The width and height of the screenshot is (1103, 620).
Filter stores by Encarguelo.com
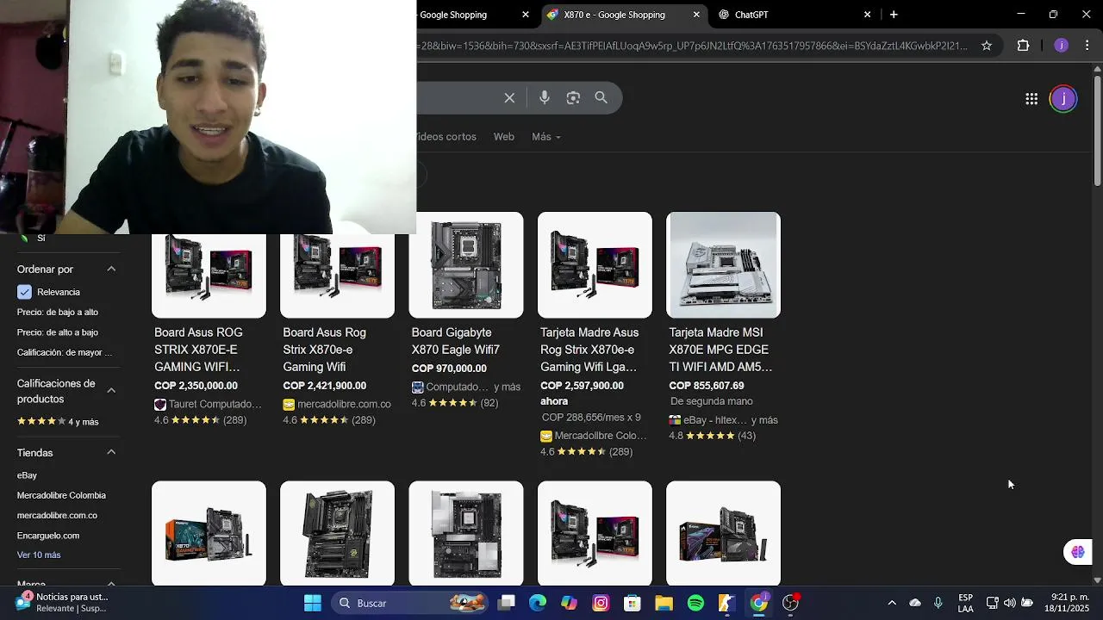[x=48, y=536]
